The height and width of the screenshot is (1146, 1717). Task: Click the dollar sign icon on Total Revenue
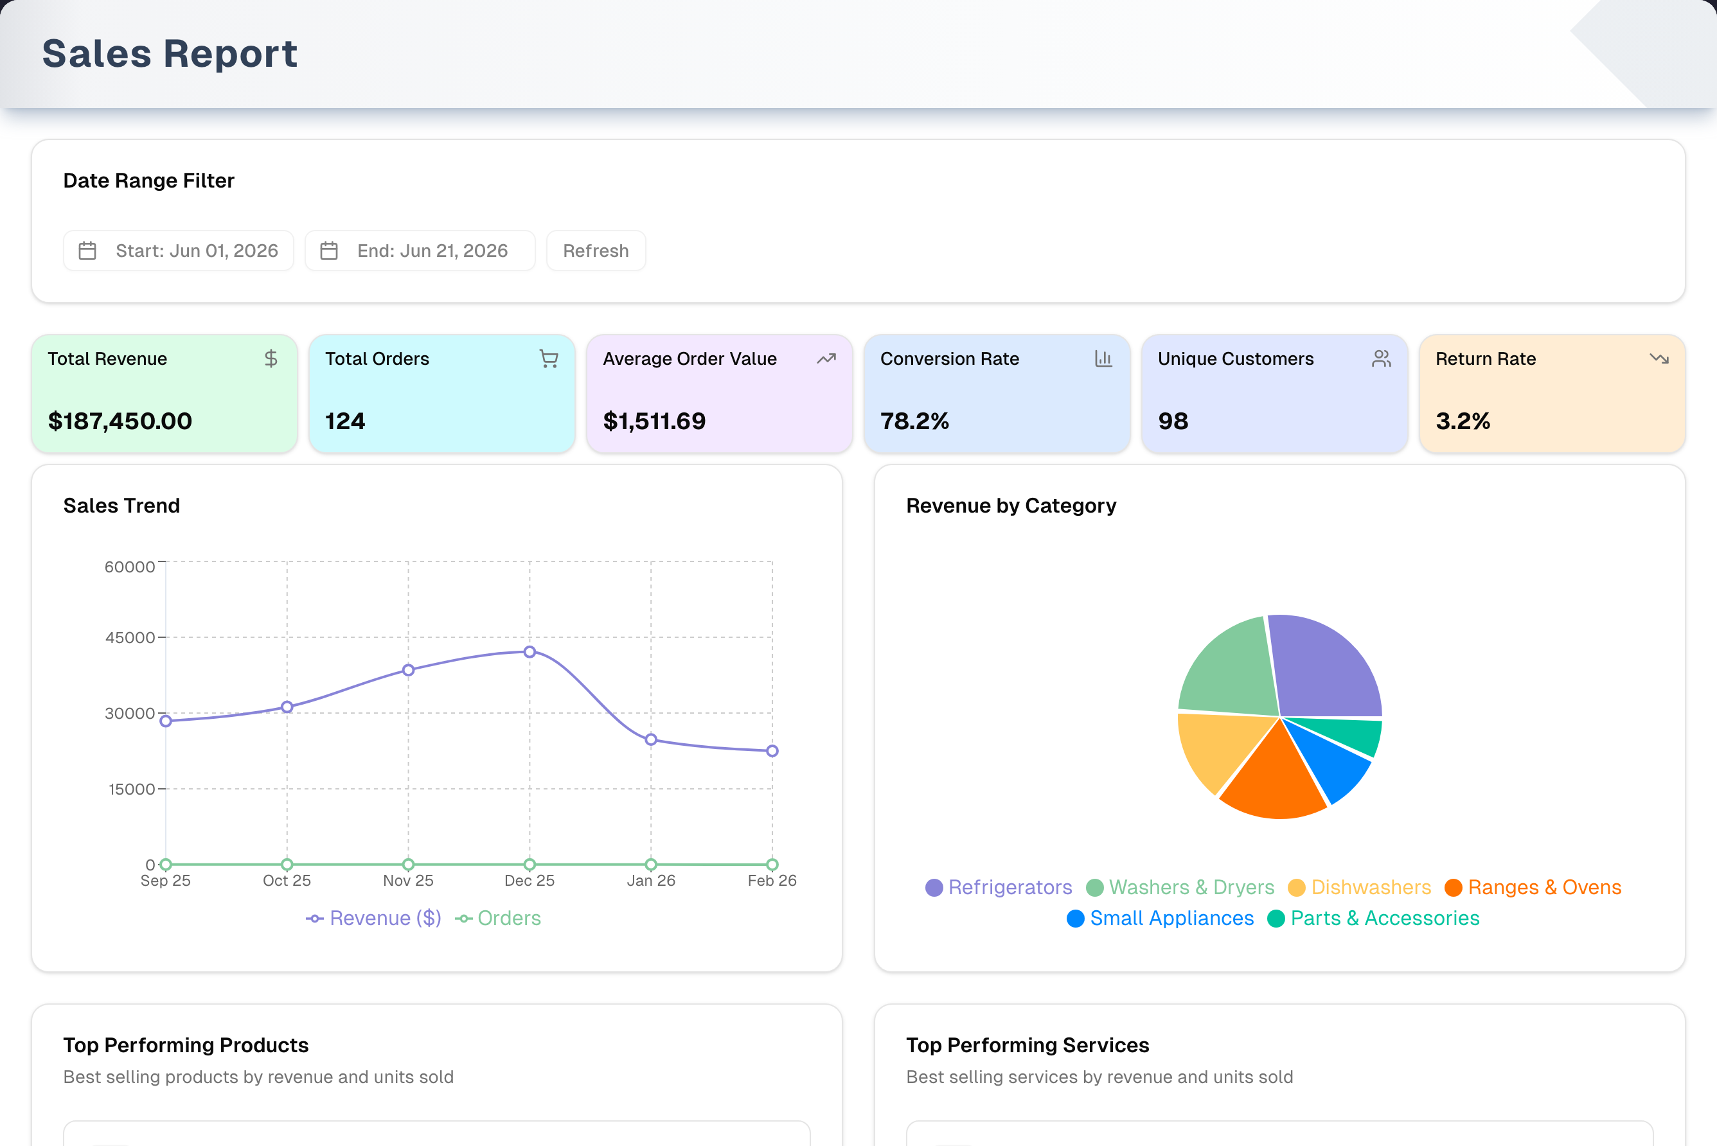[271, 358]
